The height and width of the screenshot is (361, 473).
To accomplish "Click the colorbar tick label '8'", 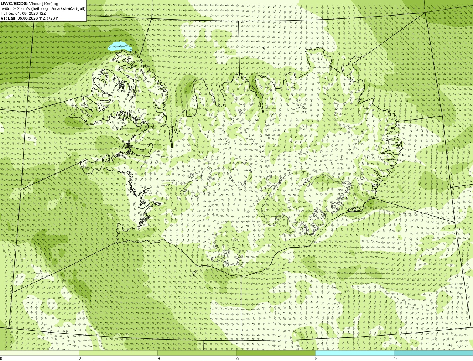I will click(316, 358).
